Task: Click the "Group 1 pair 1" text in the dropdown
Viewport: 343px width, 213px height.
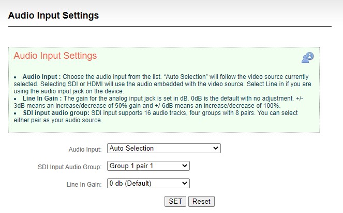Action: (131, 166)
